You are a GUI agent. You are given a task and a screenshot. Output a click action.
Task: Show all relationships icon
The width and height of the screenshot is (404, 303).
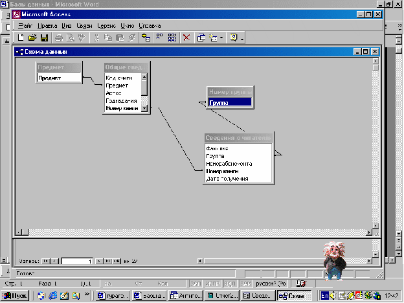(x=172, y=38)
